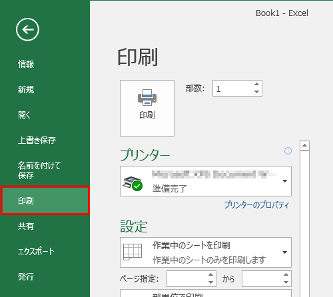Select the 印刷 sidebar item
The height and width of the screenshot is (297, 333).
45,200
